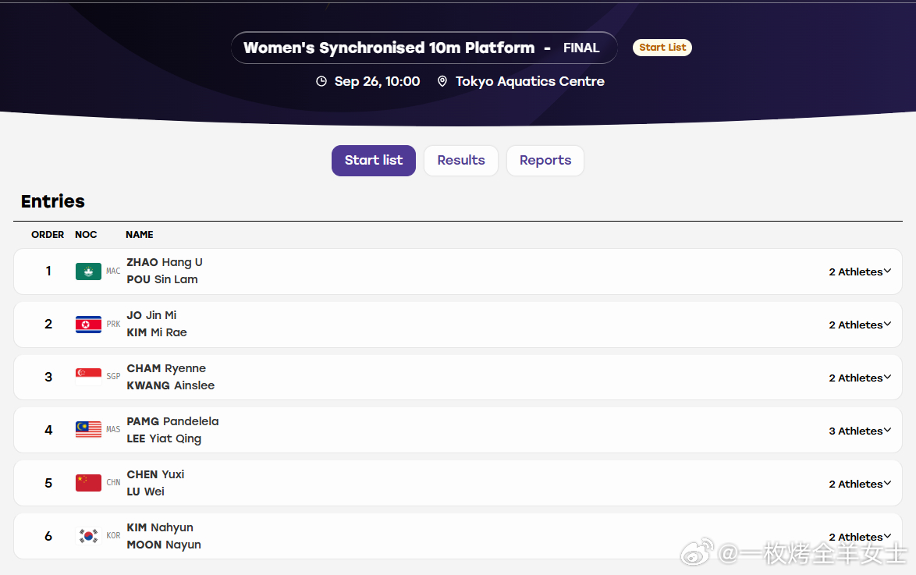The image size is (916, 575).
Task: Click the North Korea flag icon
Action: click(88, 325)
